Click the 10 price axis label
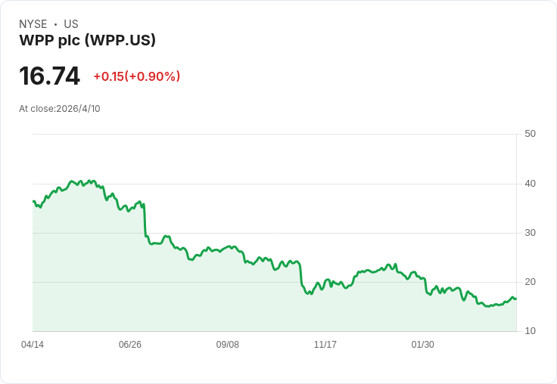 [x=530, y=331]
